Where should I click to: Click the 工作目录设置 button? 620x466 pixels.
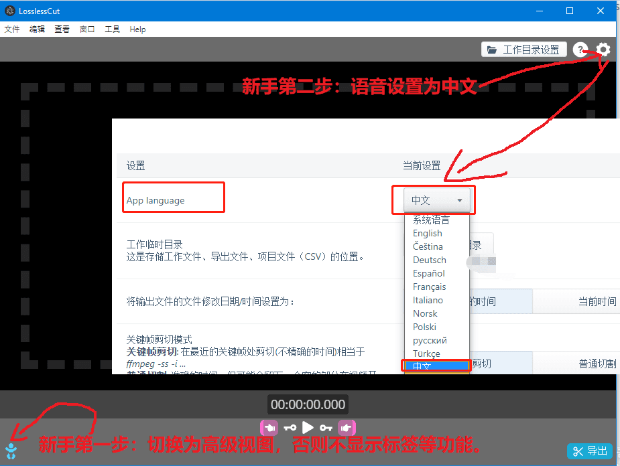point(523,50)
